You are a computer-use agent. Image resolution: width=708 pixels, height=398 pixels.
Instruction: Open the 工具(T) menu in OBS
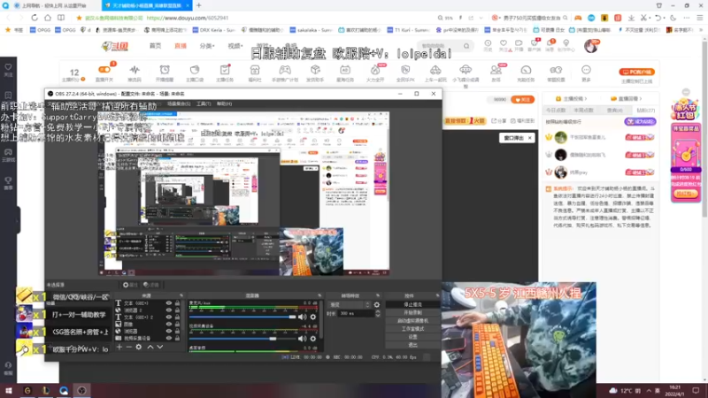pos(204,103)
